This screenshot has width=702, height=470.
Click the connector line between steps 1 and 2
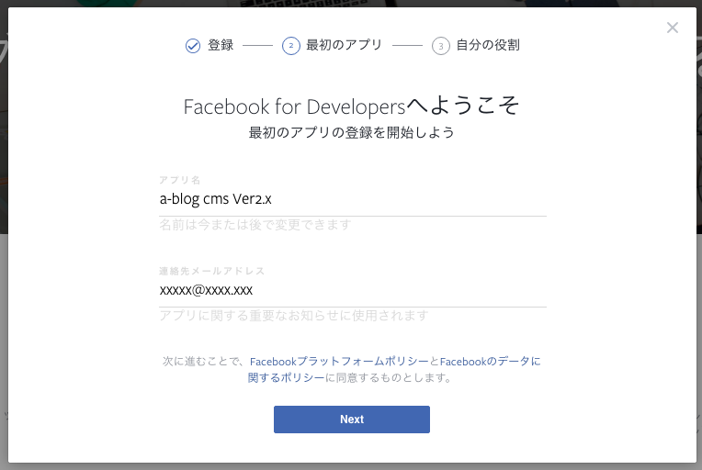tap(257, 46)
